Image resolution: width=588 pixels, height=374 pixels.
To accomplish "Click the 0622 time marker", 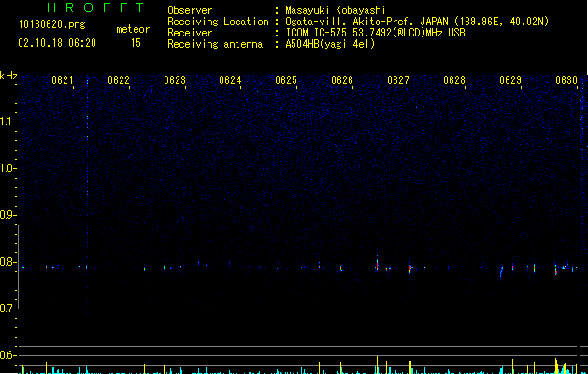I will pyautogui.click(x=119, y=80).
